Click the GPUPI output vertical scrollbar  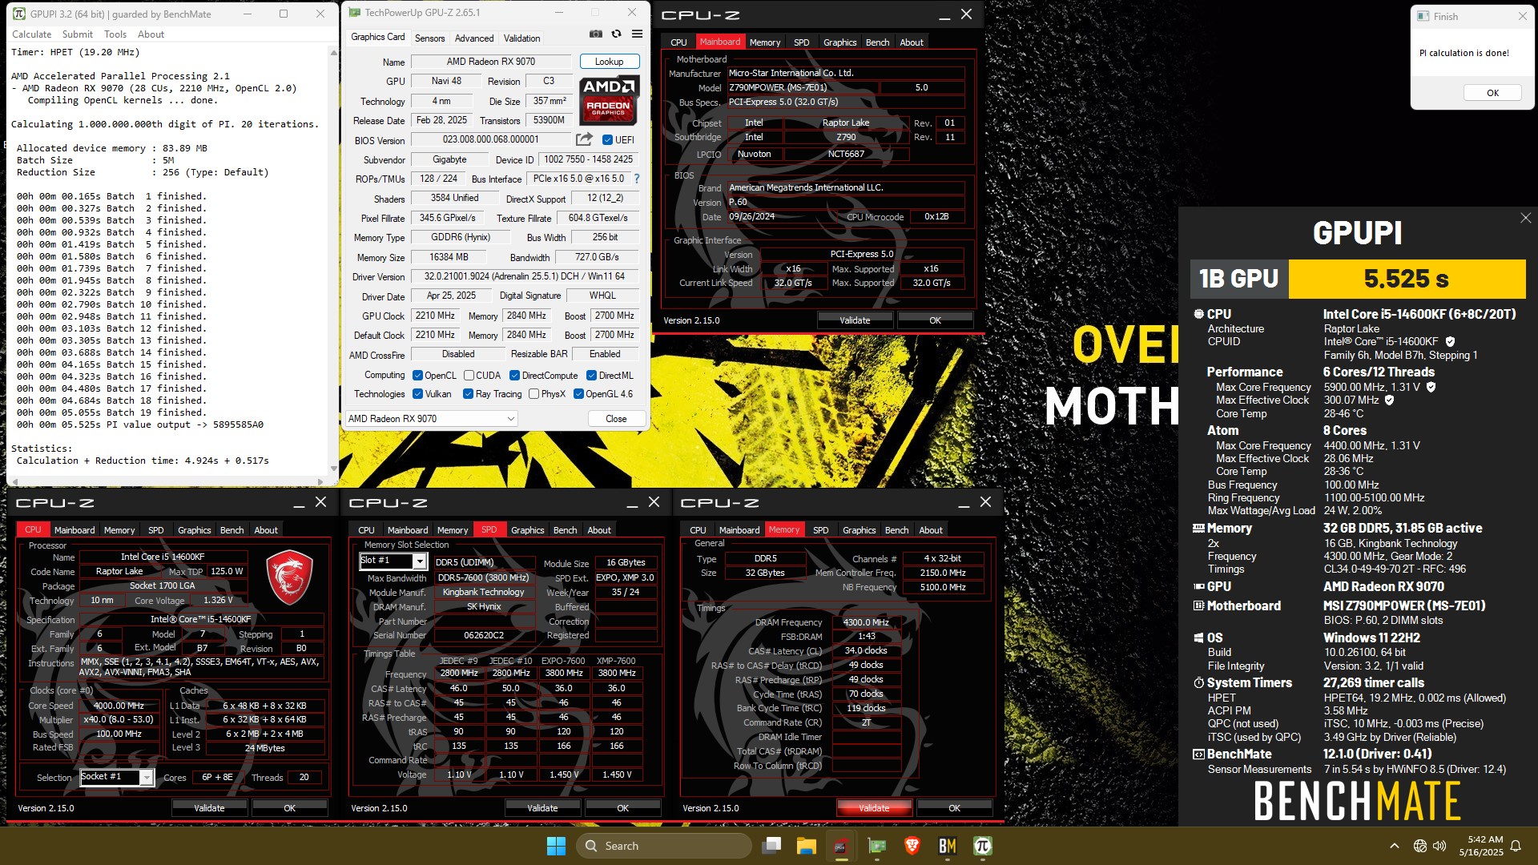click(x=333, y=260)
